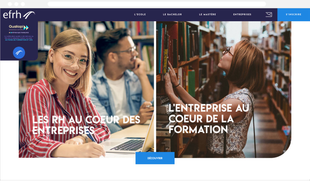This screenshot has width=310, height=184.
Task: Select the 'L'entreprise au coeur de la formation' heading
Action: click(x=209, y=119)
